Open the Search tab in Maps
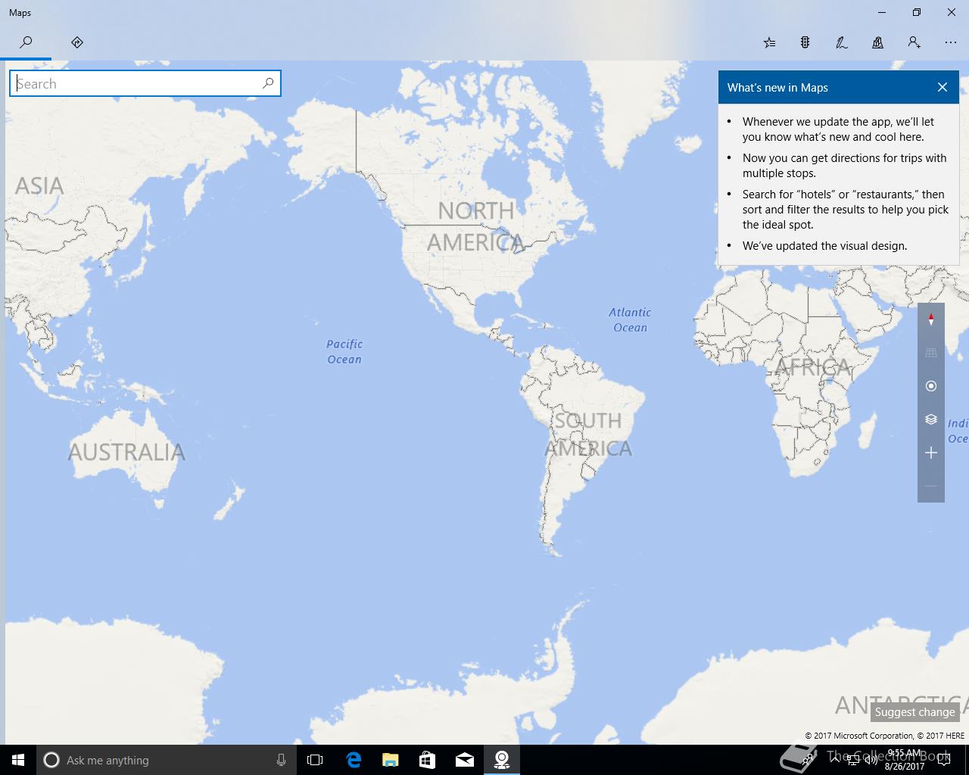969x775 pixels. (x=26, y=42)
